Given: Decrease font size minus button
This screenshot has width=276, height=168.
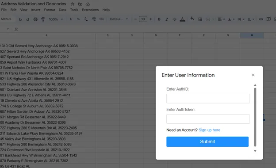Looking at the screenshot, I should [135, 19].
